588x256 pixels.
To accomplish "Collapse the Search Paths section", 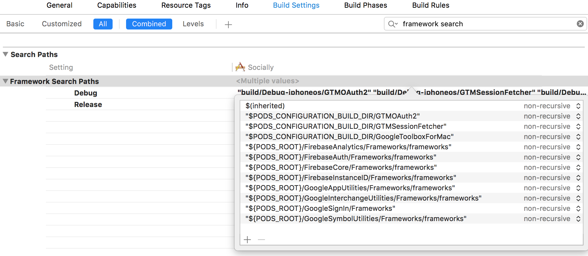I will click(x=5, y=54).
